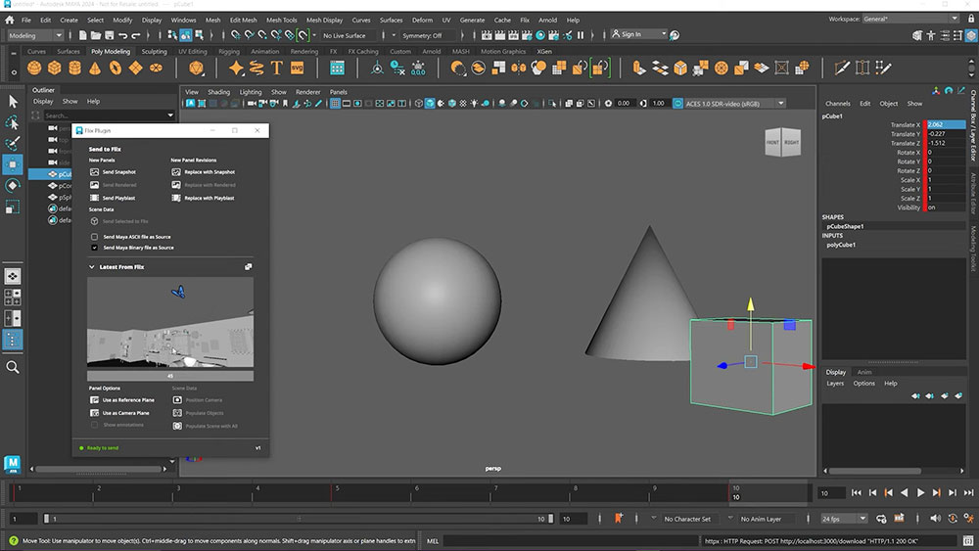Switch to the Sculpting shelf tab
Image resolution: width=979 pixels, height=551 pixels.
point(154,51)
